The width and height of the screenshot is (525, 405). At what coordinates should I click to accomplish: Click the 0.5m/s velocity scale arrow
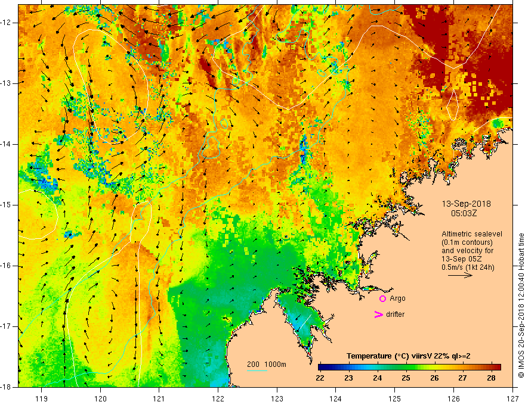460,275
